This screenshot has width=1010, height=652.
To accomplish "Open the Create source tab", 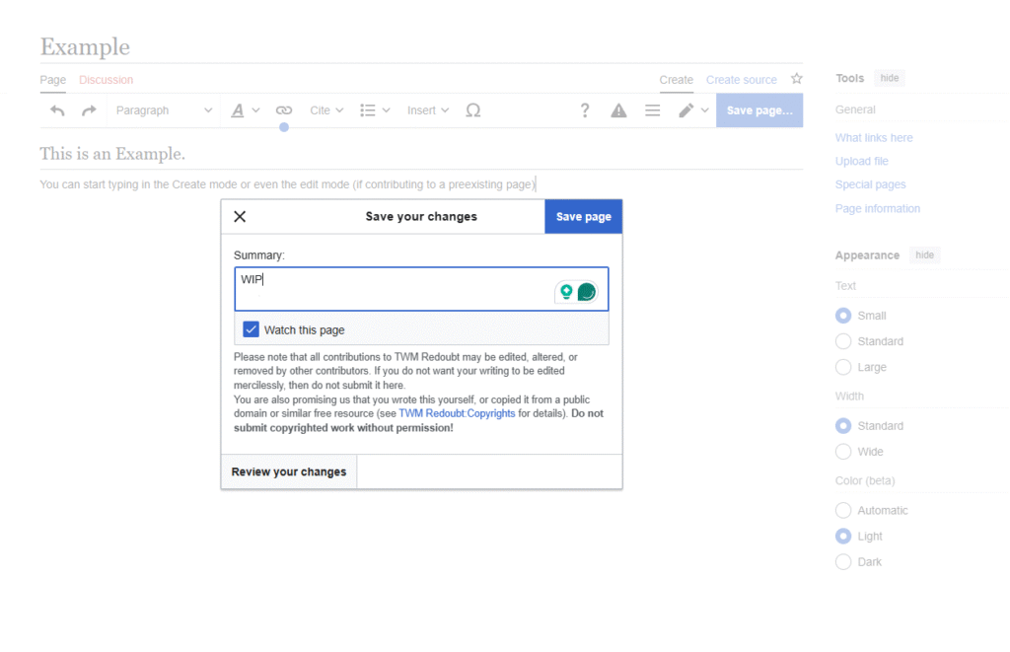I will click(741, 80).
